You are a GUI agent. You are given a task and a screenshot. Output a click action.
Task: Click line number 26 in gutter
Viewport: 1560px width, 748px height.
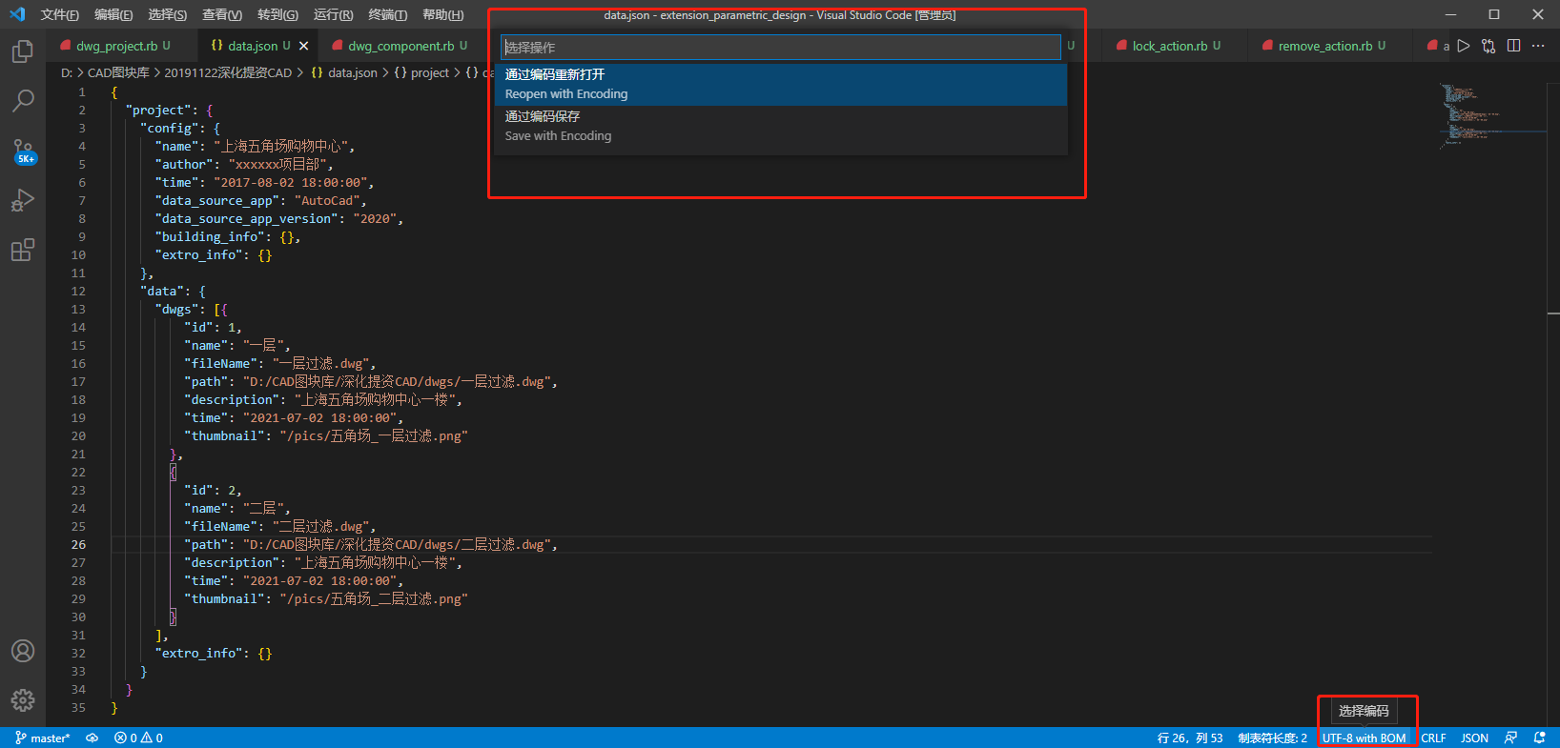coord(78,545)
